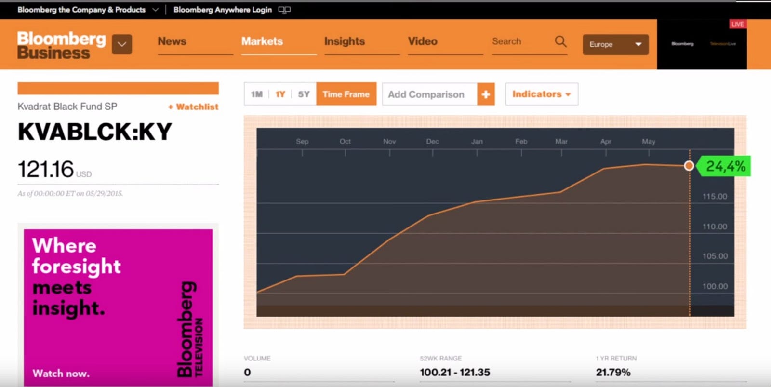Select the 1Y chart range
The height and width of the screenshot is (387, 771).
coord(280,94)
